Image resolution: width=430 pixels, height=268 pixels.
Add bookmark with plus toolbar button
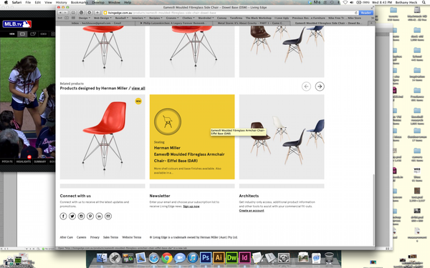[97, 13]
